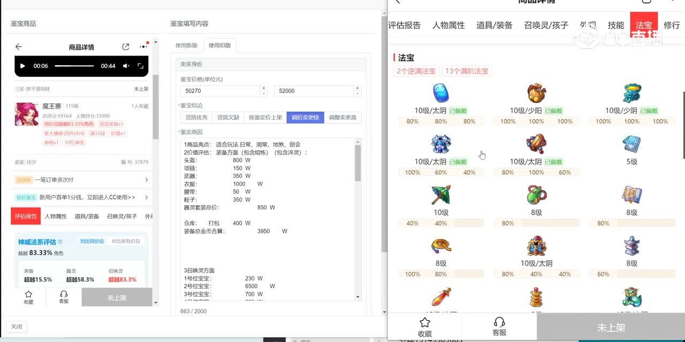Toggle comparison to 对比所有价位
This screenshot has width=685, height=342.
[x=126, y=242]
